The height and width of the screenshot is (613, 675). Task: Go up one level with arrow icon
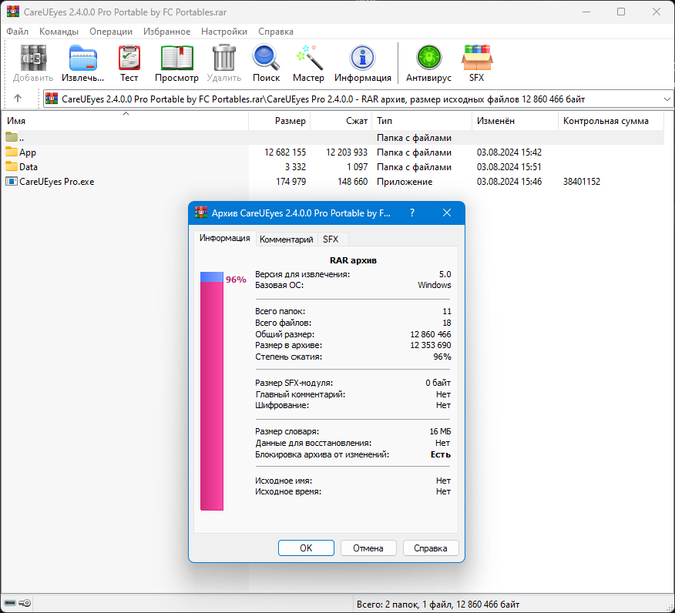(x=18, y=99)
